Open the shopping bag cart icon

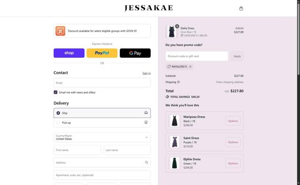[x=241, y=8]
